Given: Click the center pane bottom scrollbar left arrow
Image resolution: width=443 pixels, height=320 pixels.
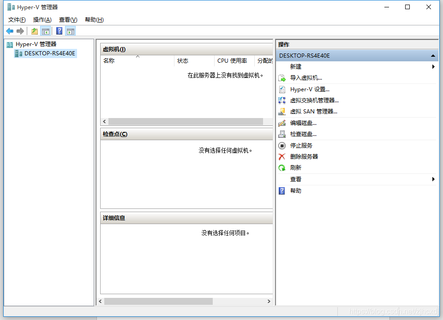Looking at the screenshot, I should pos(100,302).
